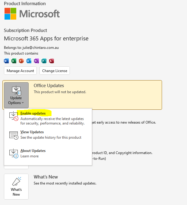Choose View Updates from the menu

coord(48,135)
